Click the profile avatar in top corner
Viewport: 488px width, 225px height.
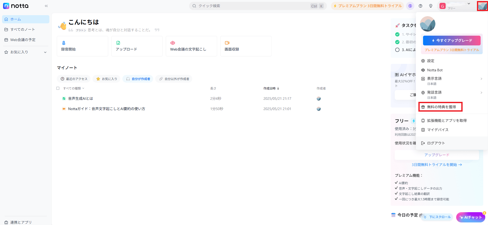coord(482,6)
